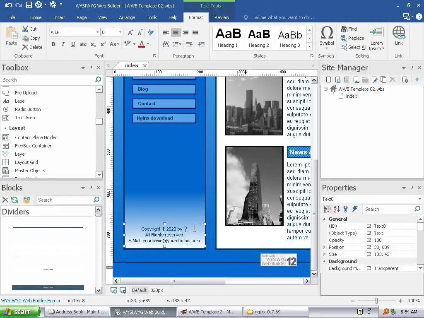This screenshot has height=318, width=424.
Task: Expand the Styles gallery
Action: coord(310,46)
